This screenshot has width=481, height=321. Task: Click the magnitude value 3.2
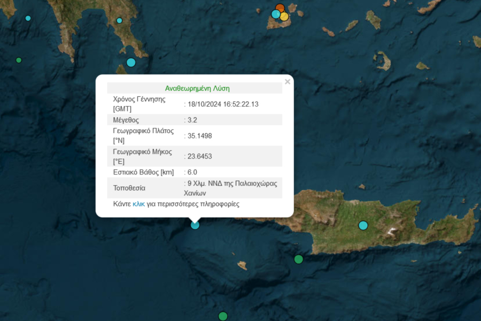[192, 120]
